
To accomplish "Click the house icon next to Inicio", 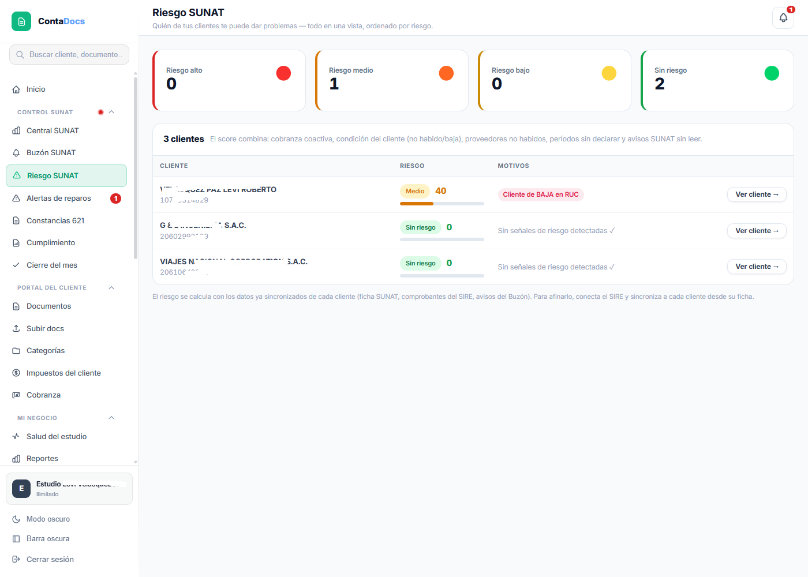I will [16, 89].
